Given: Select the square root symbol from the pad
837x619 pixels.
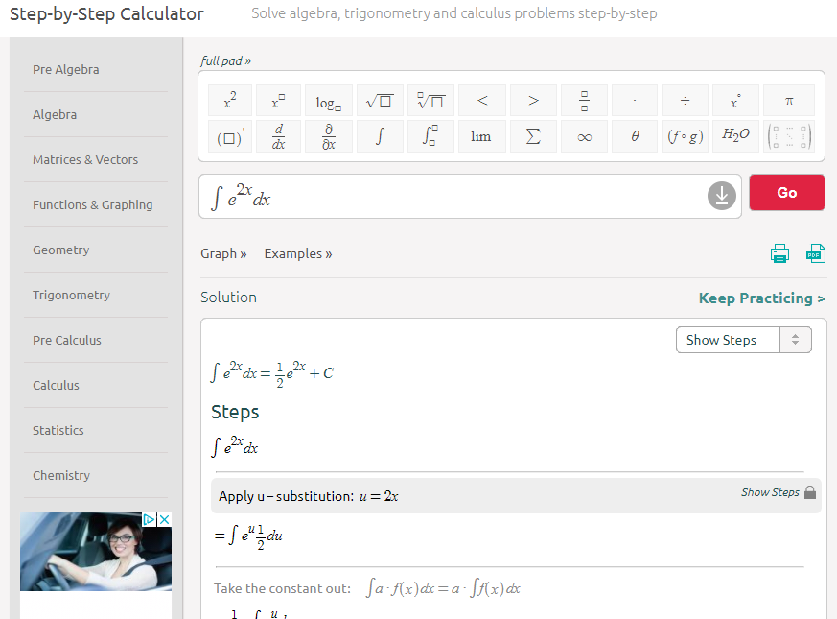Looking at the screenshot, I should 380,100.
